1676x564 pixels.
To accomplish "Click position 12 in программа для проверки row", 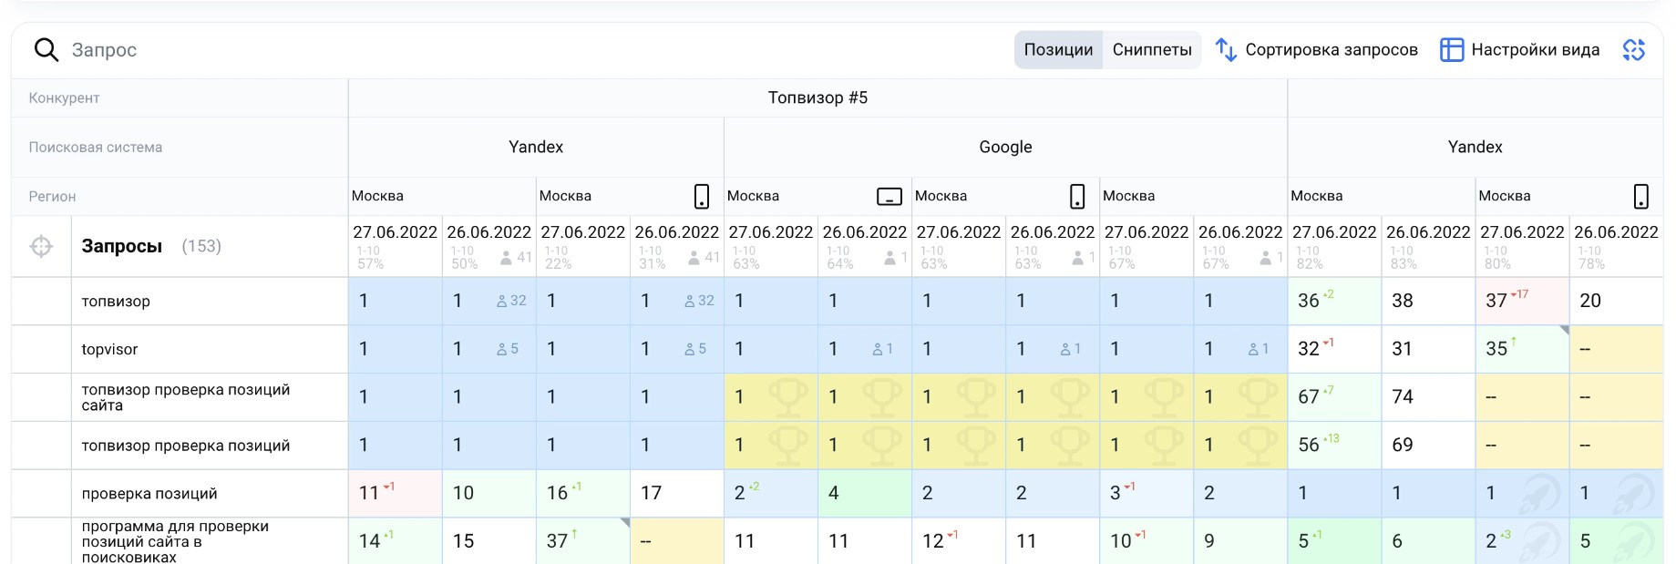I will pyautogui.click(x=932, y=541).
